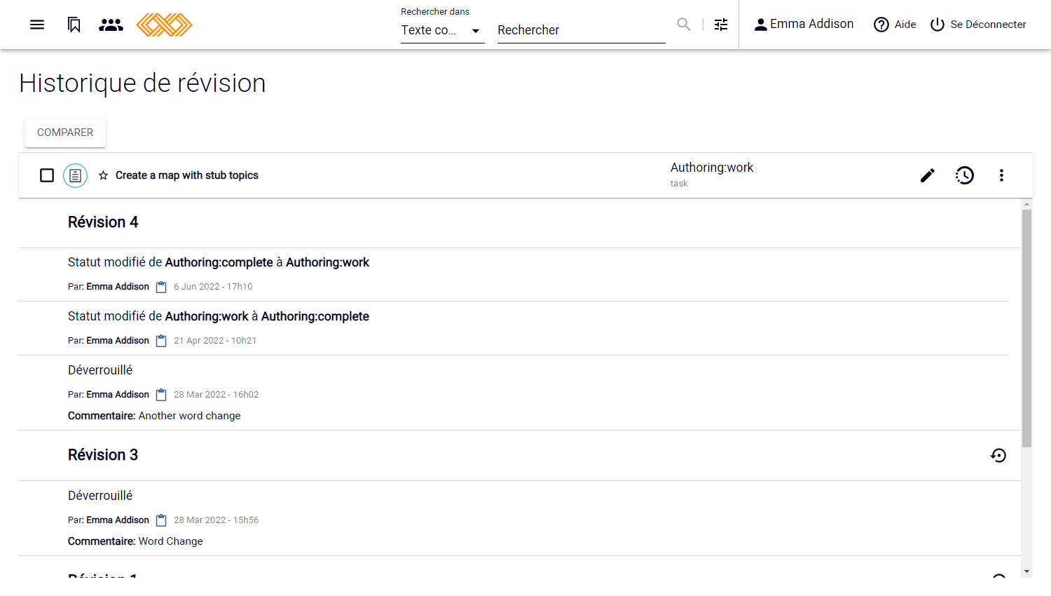Image resolution: width=1051 pixels, height=596 pixels.
Task: Open the groups people icon
Action: 111,25
